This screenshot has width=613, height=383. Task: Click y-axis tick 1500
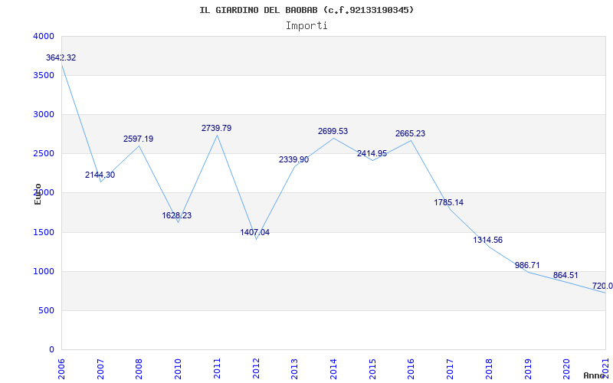coord(44,233)
